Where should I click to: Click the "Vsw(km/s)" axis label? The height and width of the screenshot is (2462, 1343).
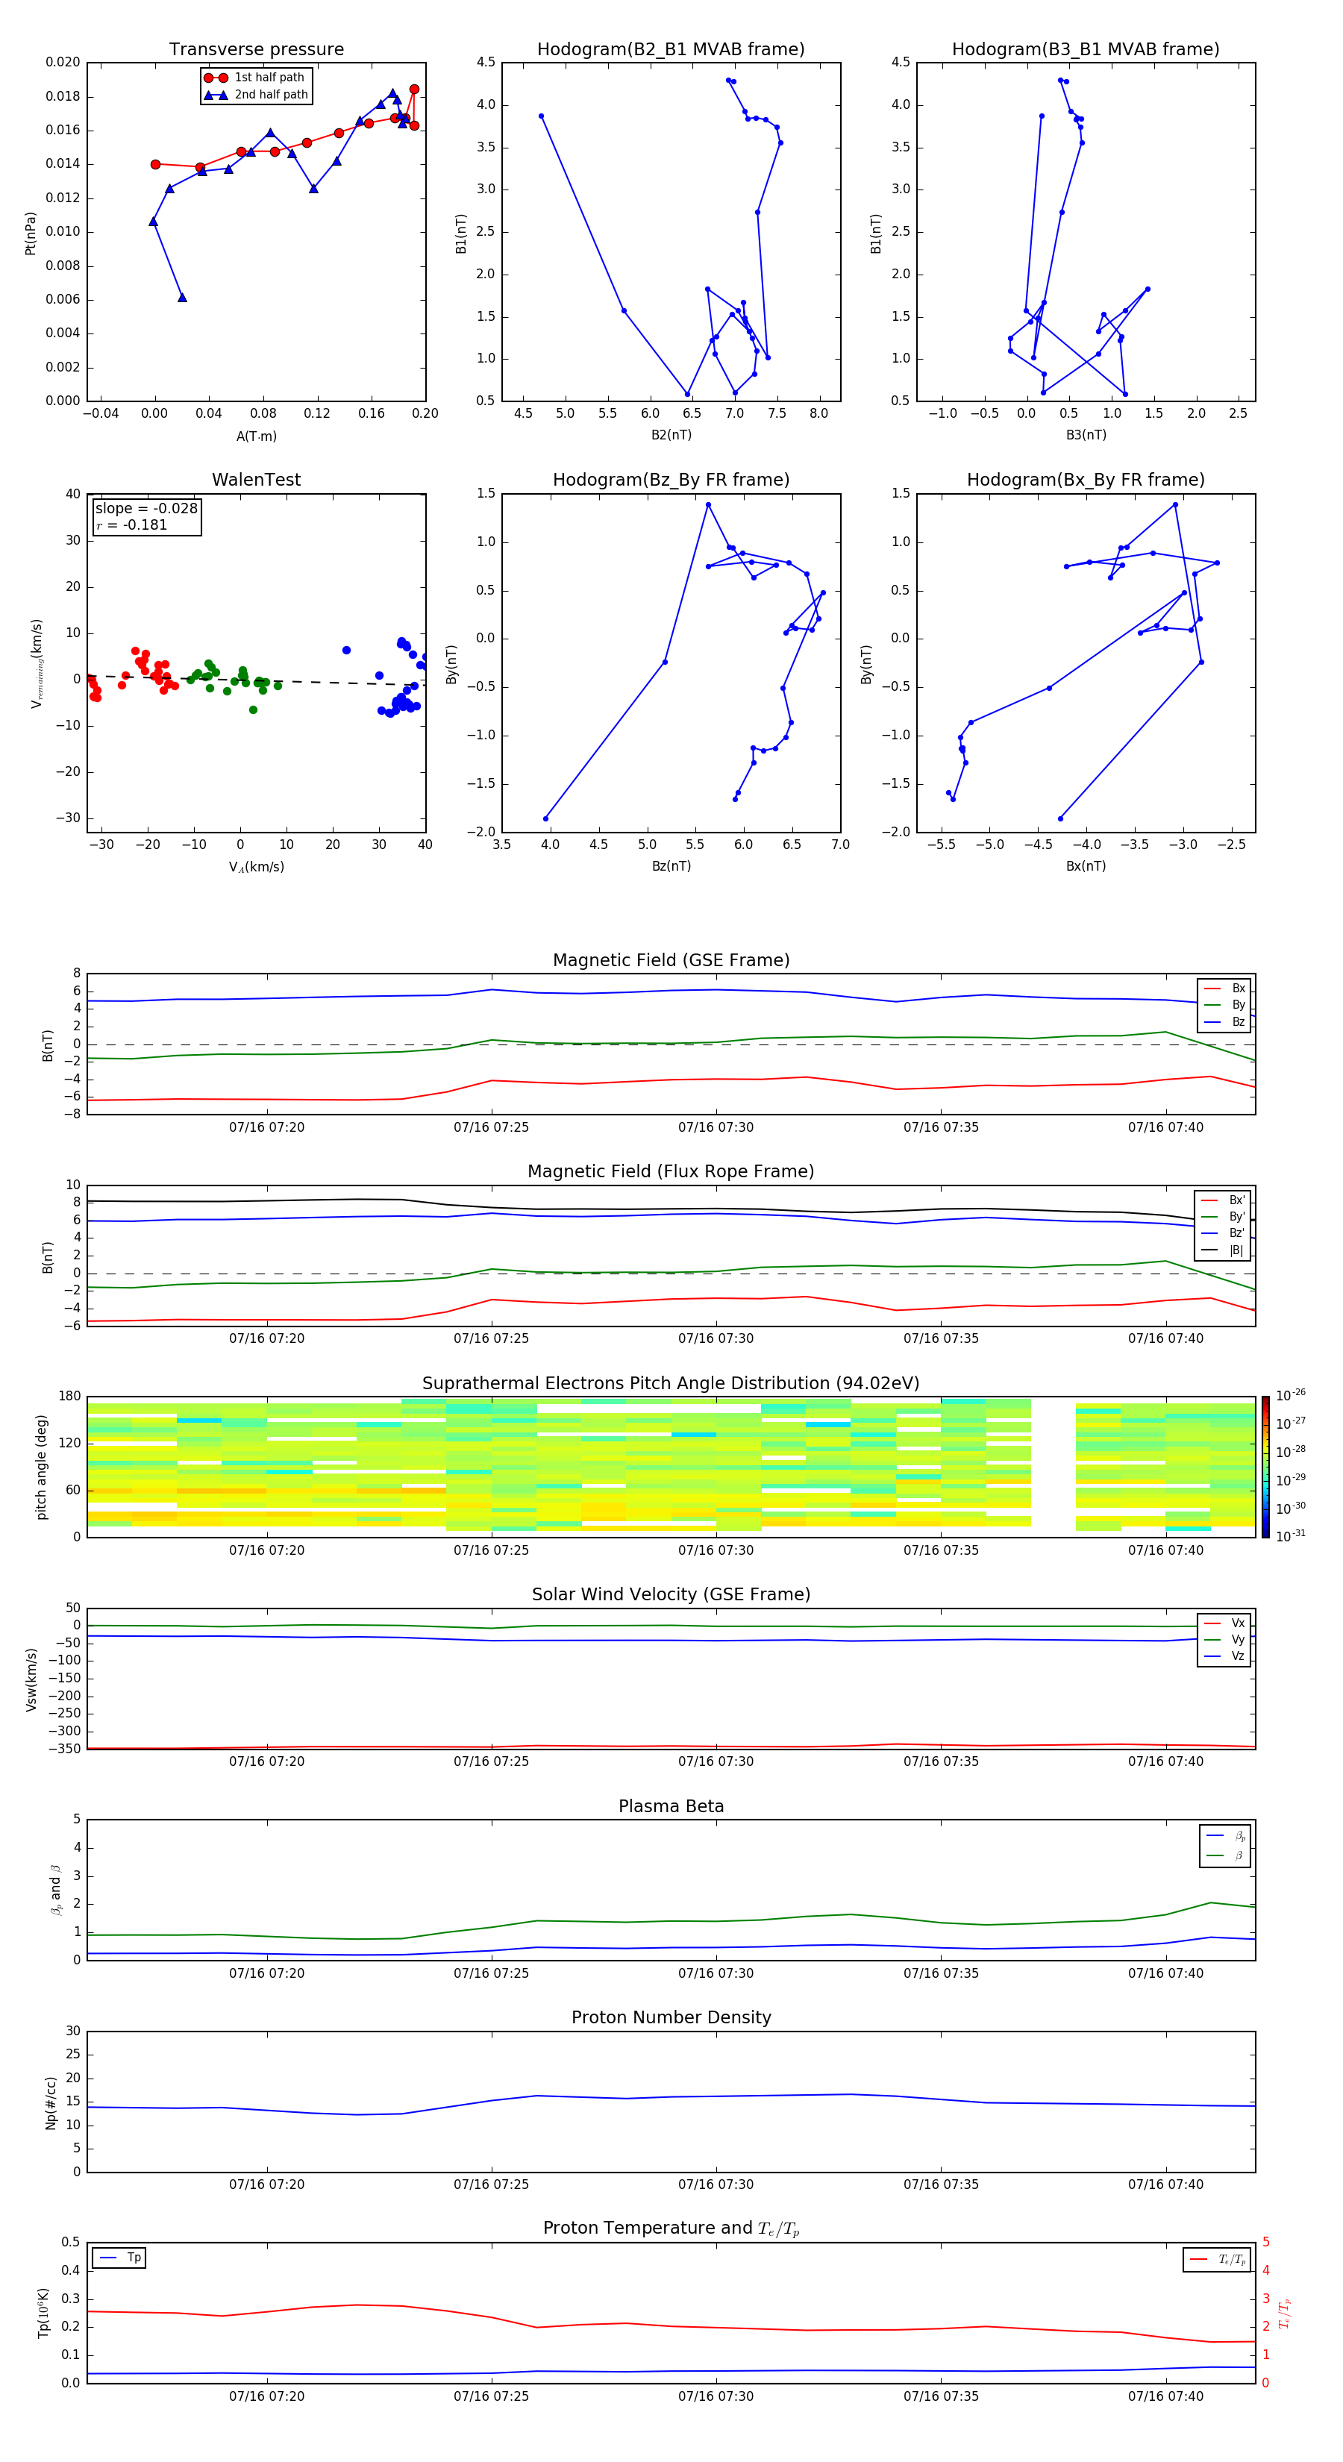click(x=31, y=1679)
